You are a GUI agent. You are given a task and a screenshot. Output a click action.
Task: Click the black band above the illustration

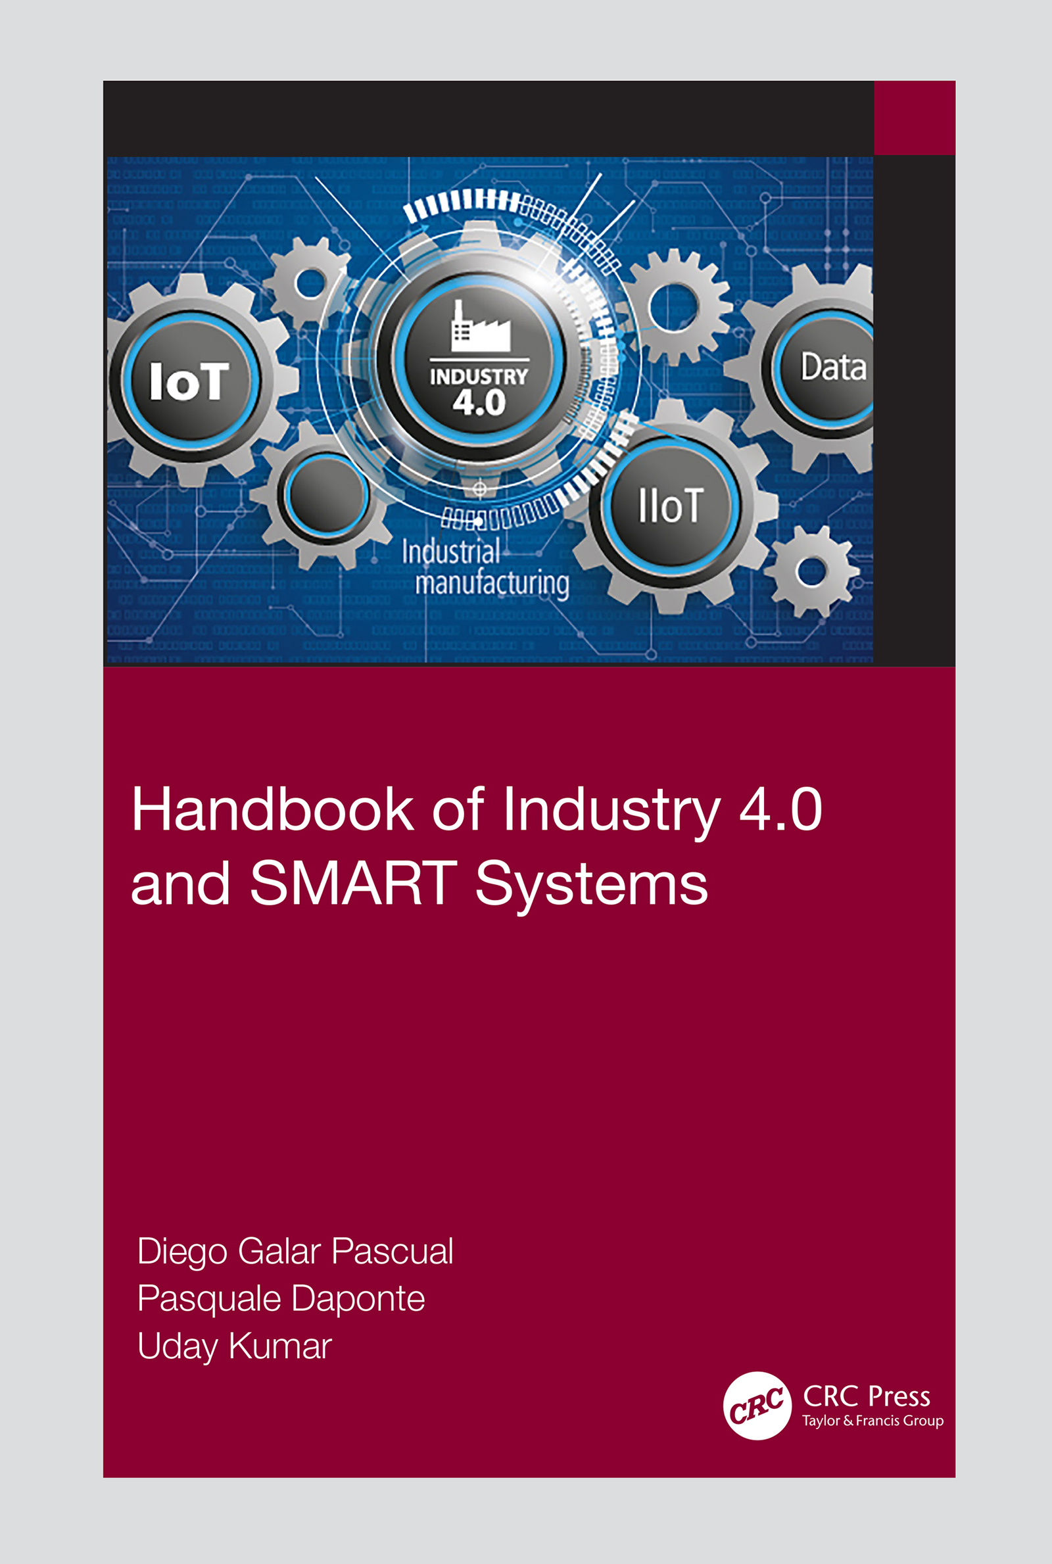(489, 119)
